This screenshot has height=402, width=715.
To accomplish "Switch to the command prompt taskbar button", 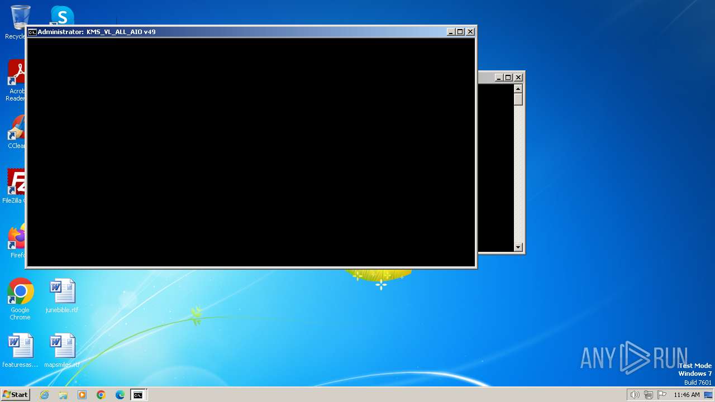I will coord(138,395).
